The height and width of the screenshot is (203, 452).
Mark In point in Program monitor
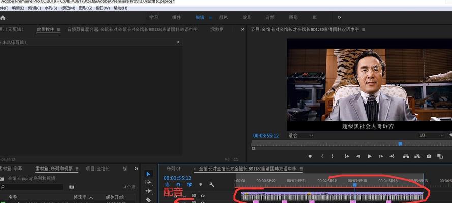tap(322, 156)
